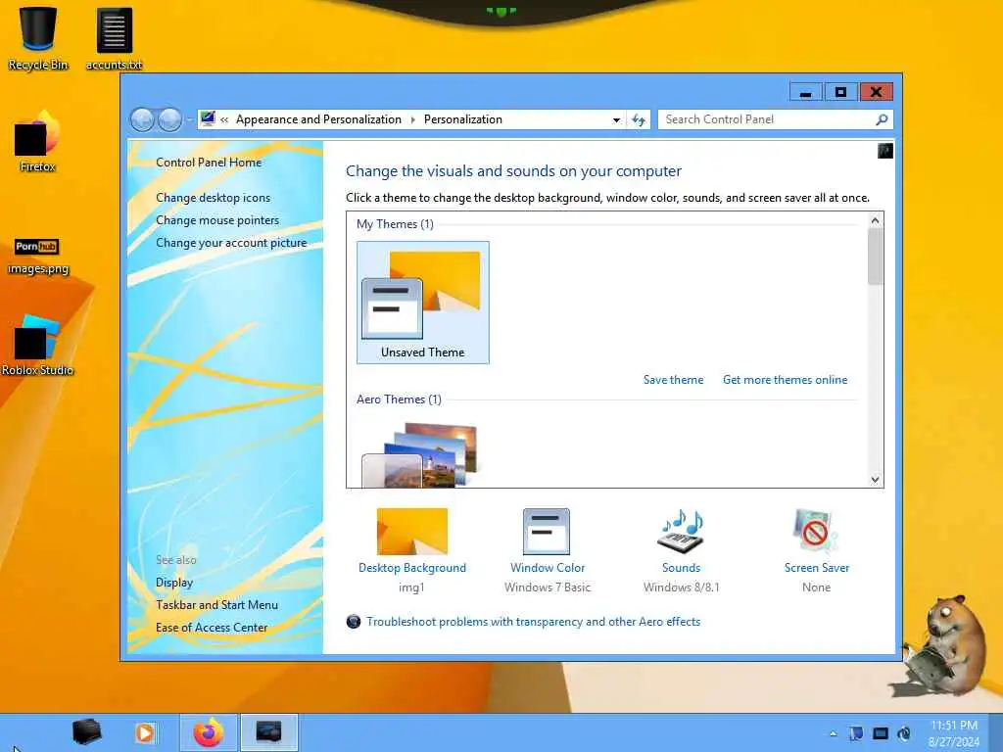Click the Aero Themes (1) group heading

399,399
